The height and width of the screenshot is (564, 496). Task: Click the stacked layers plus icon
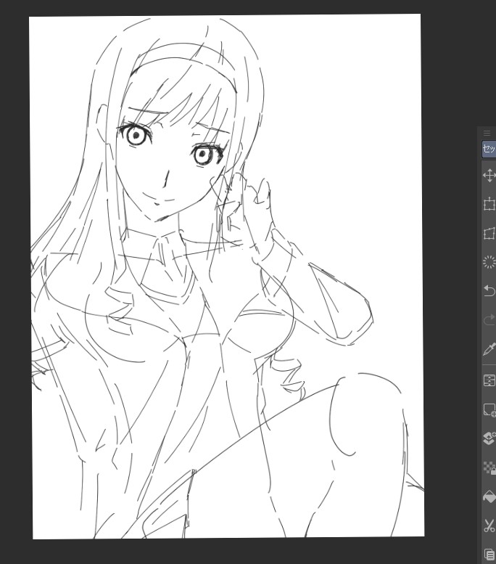pos(489,438)
